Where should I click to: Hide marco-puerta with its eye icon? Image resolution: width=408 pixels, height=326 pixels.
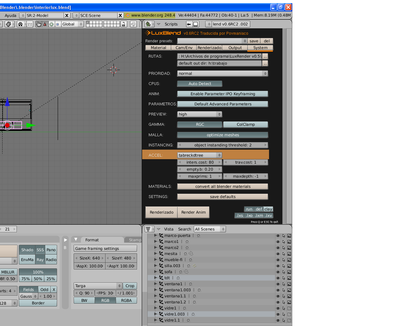click(278, 236)
